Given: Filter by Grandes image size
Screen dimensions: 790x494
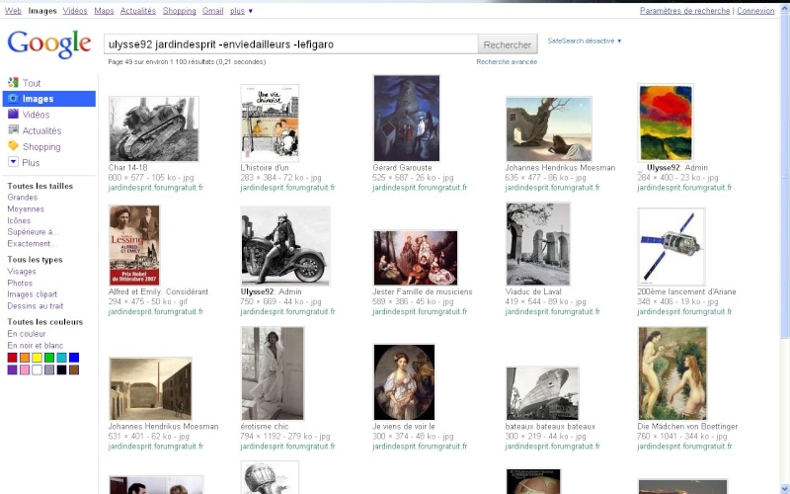Looking at the screenshot, I should coord(22,197).
